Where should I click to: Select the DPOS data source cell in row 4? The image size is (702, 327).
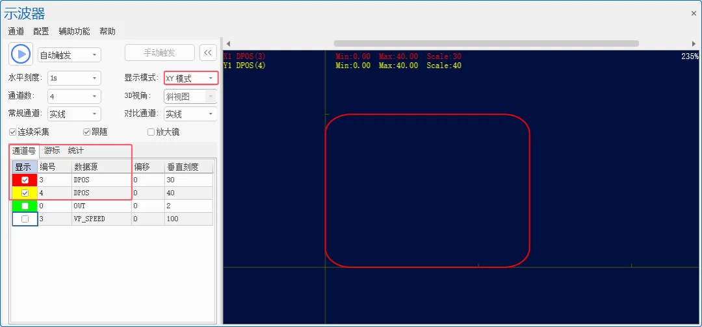[101, 193]
